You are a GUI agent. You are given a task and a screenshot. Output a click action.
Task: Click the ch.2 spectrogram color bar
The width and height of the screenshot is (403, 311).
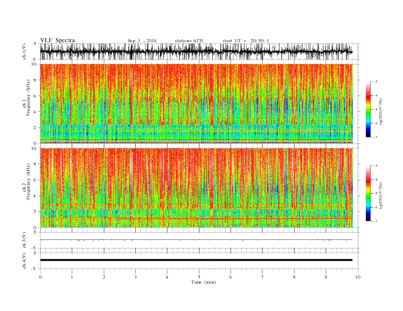[x=368, y=194]
